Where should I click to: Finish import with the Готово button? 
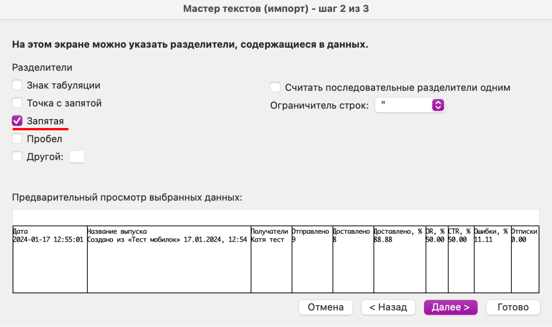pos(513,307)
